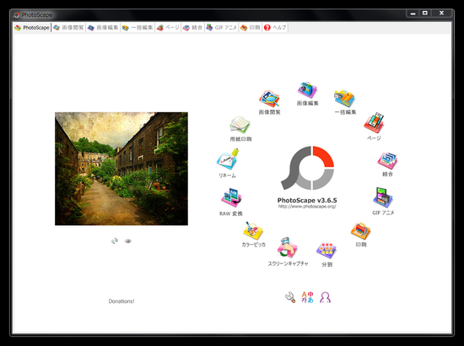The image size is (464, 346).
Task: Open the ヘルプ help tab
Action: point(275,28)
